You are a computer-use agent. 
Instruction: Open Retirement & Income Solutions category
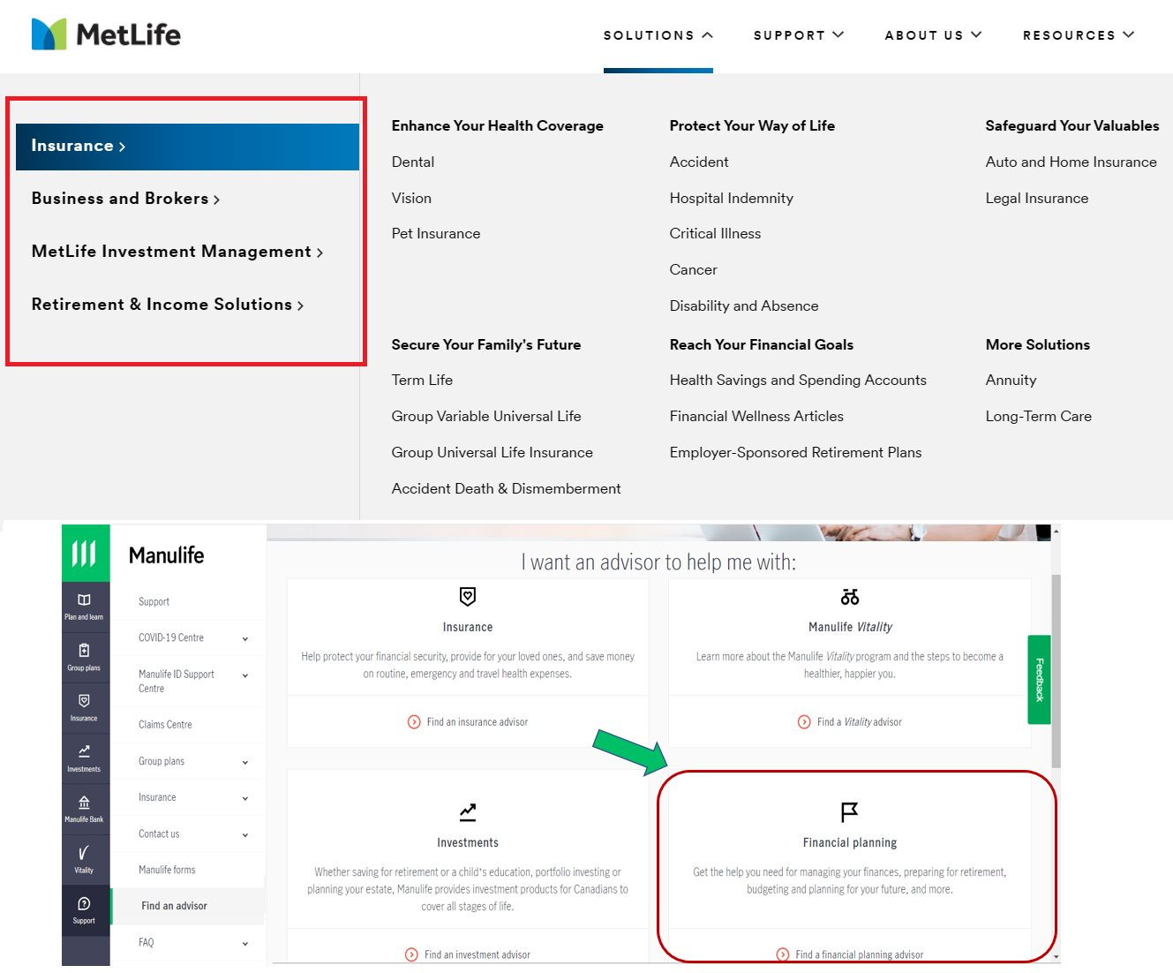click(x=167, y=305)
